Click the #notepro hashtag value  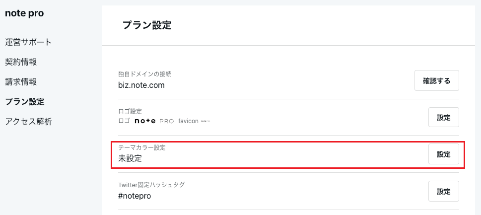(135, 196)
